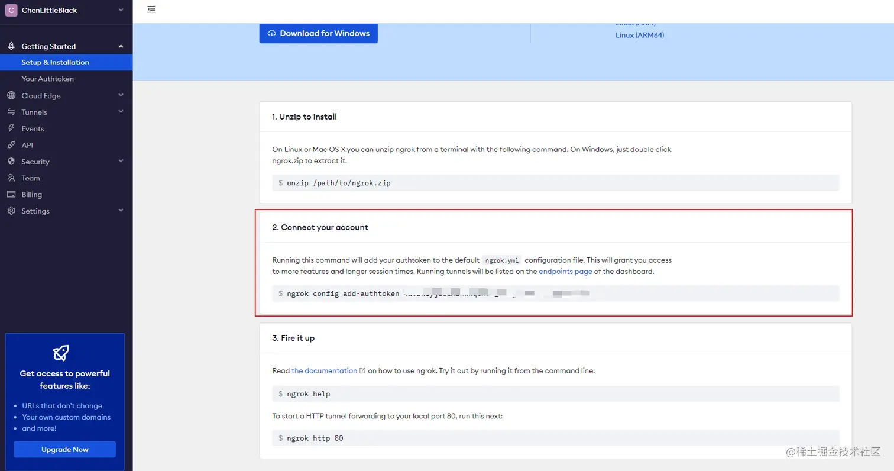Image resolution: width=894 pixels, height=471 pixels.
Task: Expand the Cloud Edge chevron
Action: coord(121,95)
